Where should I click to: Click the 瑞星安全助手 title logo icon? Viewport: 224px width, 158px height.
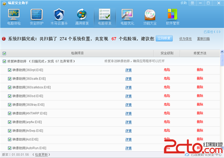coord(4,4)
